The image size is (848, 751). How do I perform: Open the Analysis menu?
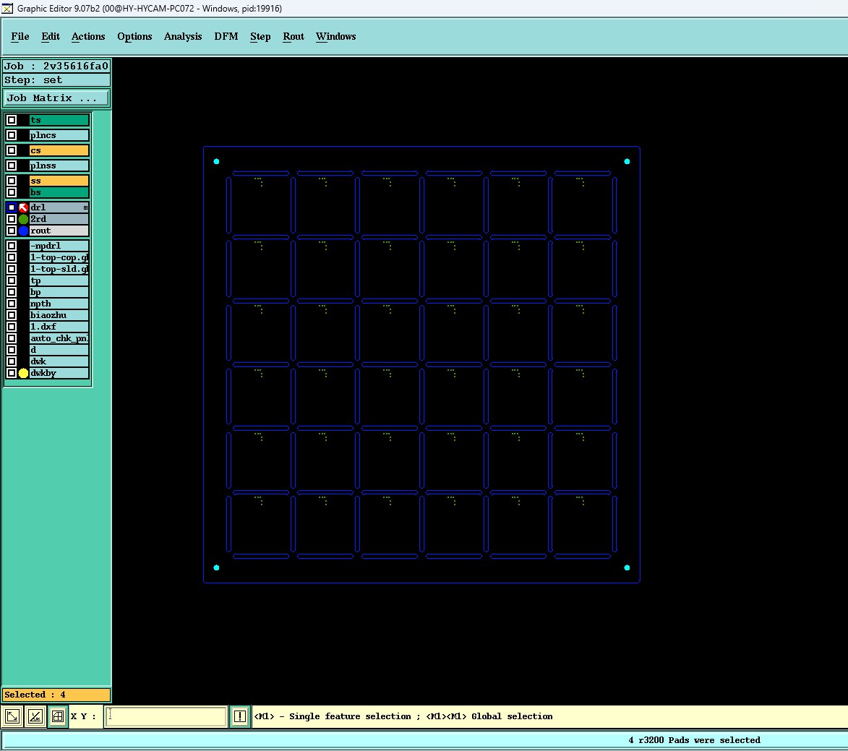(x=183, y=36)
